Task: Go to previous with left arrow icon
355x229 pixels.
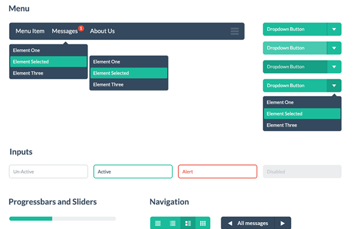Action: pyautogui.click(x=230, y=223)
